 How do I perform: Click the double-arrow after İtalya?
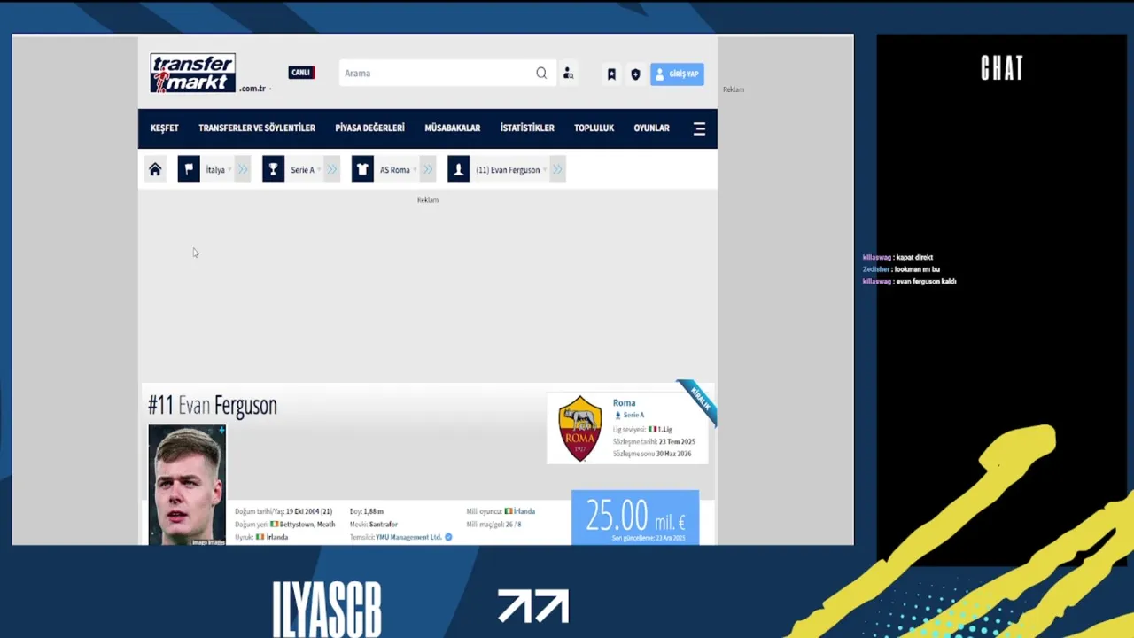(243, 169)
